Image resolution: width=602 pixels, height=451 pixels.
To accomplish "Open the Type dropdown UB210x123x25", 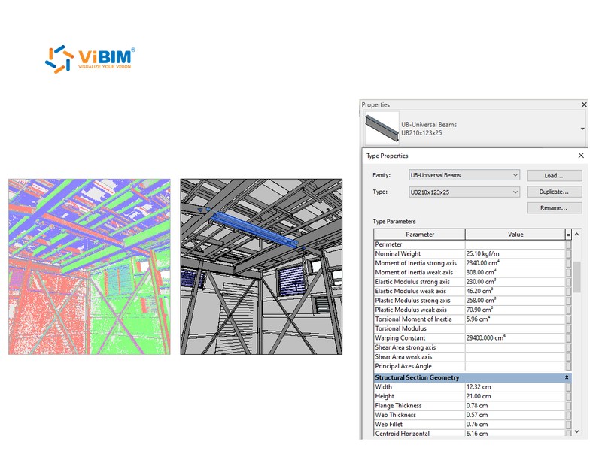I will pyautogui.click(x=464, y=192).
